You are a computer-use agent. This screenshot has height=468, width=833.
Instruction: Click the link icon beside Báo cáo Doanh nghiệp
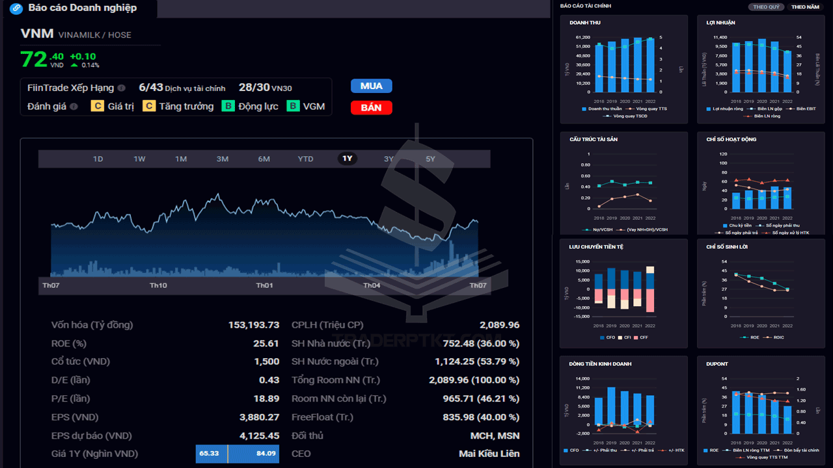pos(16,8)
